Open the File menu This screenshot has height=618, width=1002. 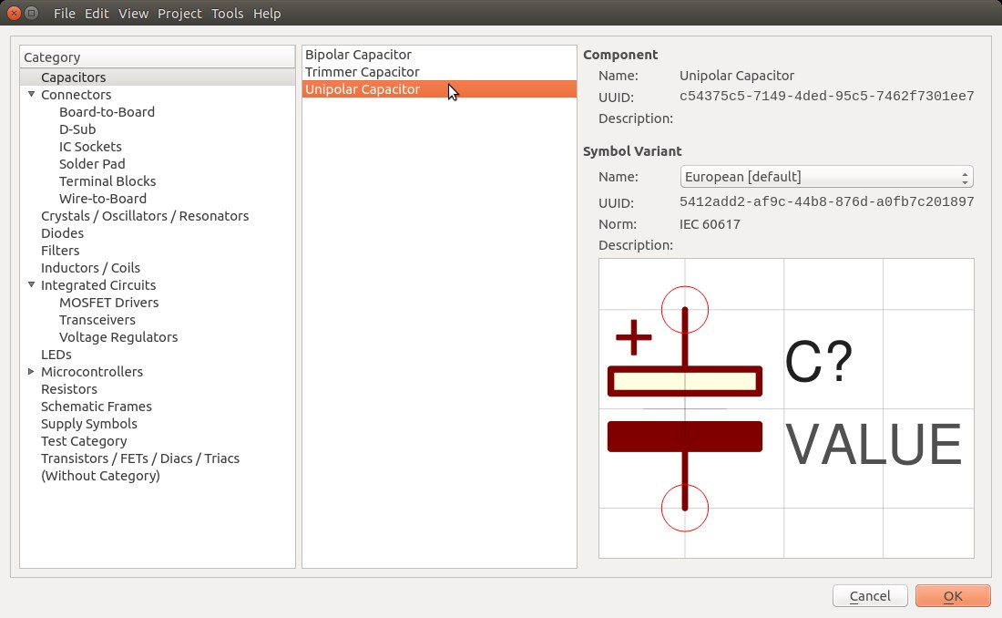(65, 14)
